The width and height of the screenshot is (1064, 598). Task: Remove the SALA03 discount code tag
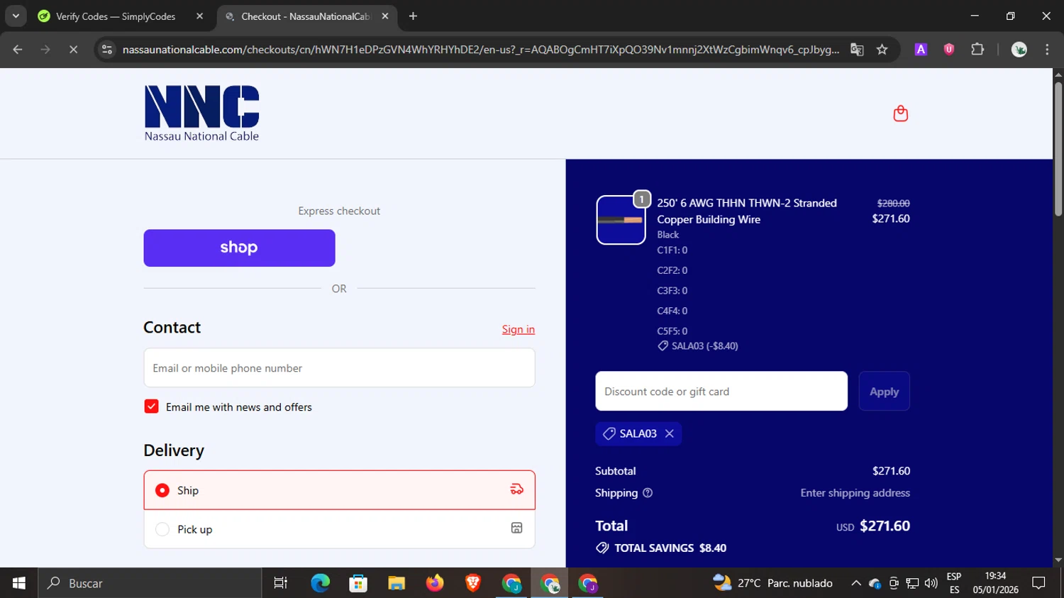tap(669, 433)
